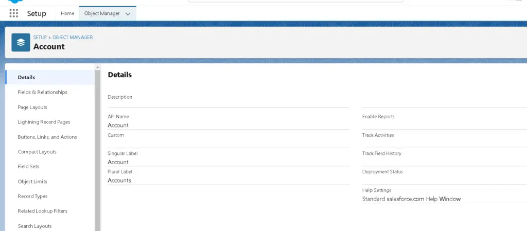Open Record Types
The image size is (527, 231).
32,197
